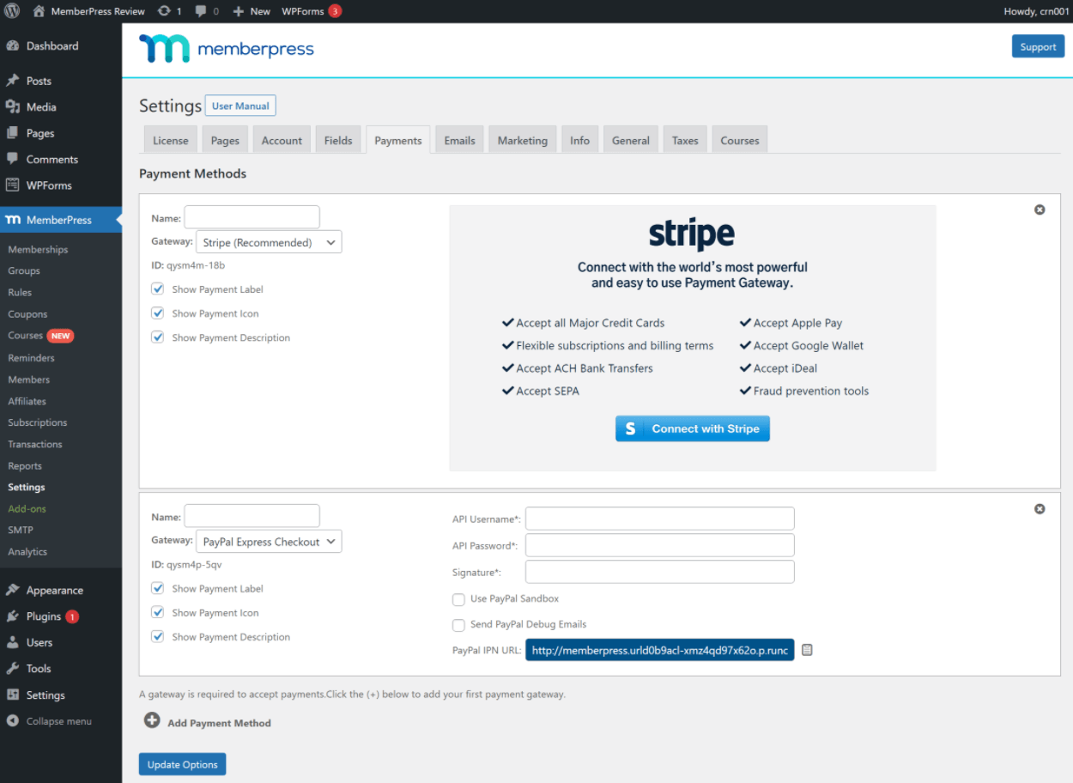Switch to the General tab
This screenshot has height=783, width=1073.
pos(631,140)
